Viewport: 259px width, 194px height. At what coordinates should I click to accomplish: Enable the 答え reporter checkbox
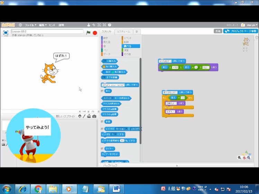[x=102, y=91]
